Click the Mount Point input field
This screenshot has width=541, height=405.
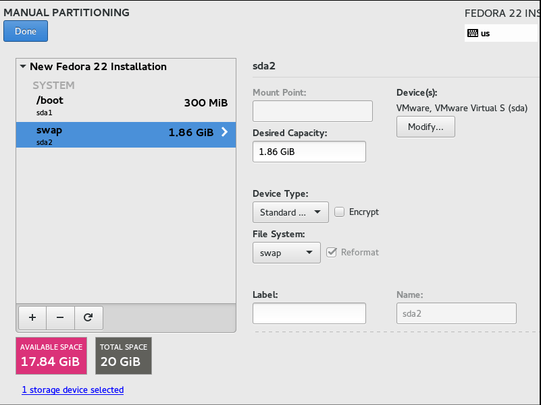(313, 111)
